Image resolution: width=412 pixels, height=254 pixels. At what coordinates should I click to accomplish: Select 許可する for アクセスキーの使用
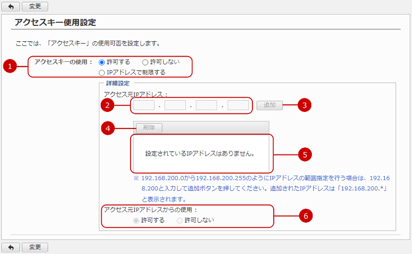point(102,62)
